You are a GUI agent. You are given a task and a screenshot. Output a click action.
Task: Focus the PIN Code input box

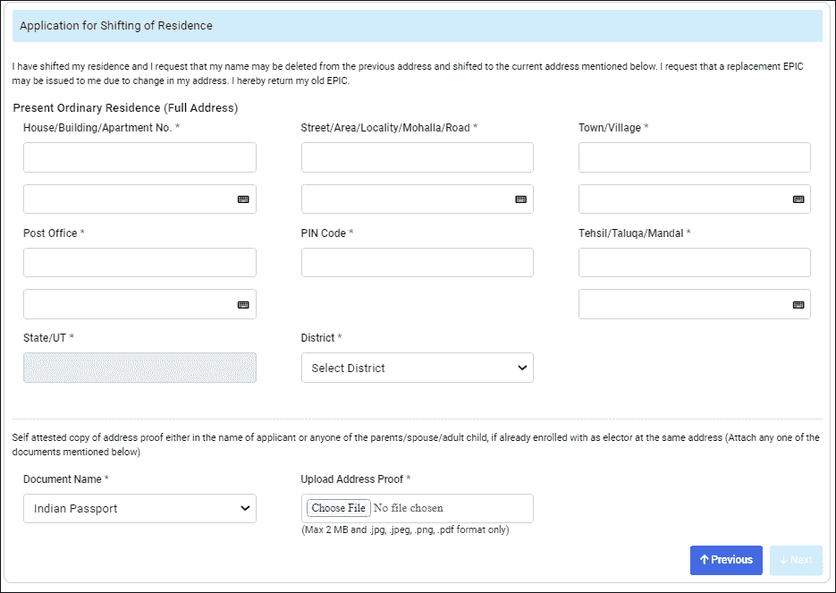417,263
